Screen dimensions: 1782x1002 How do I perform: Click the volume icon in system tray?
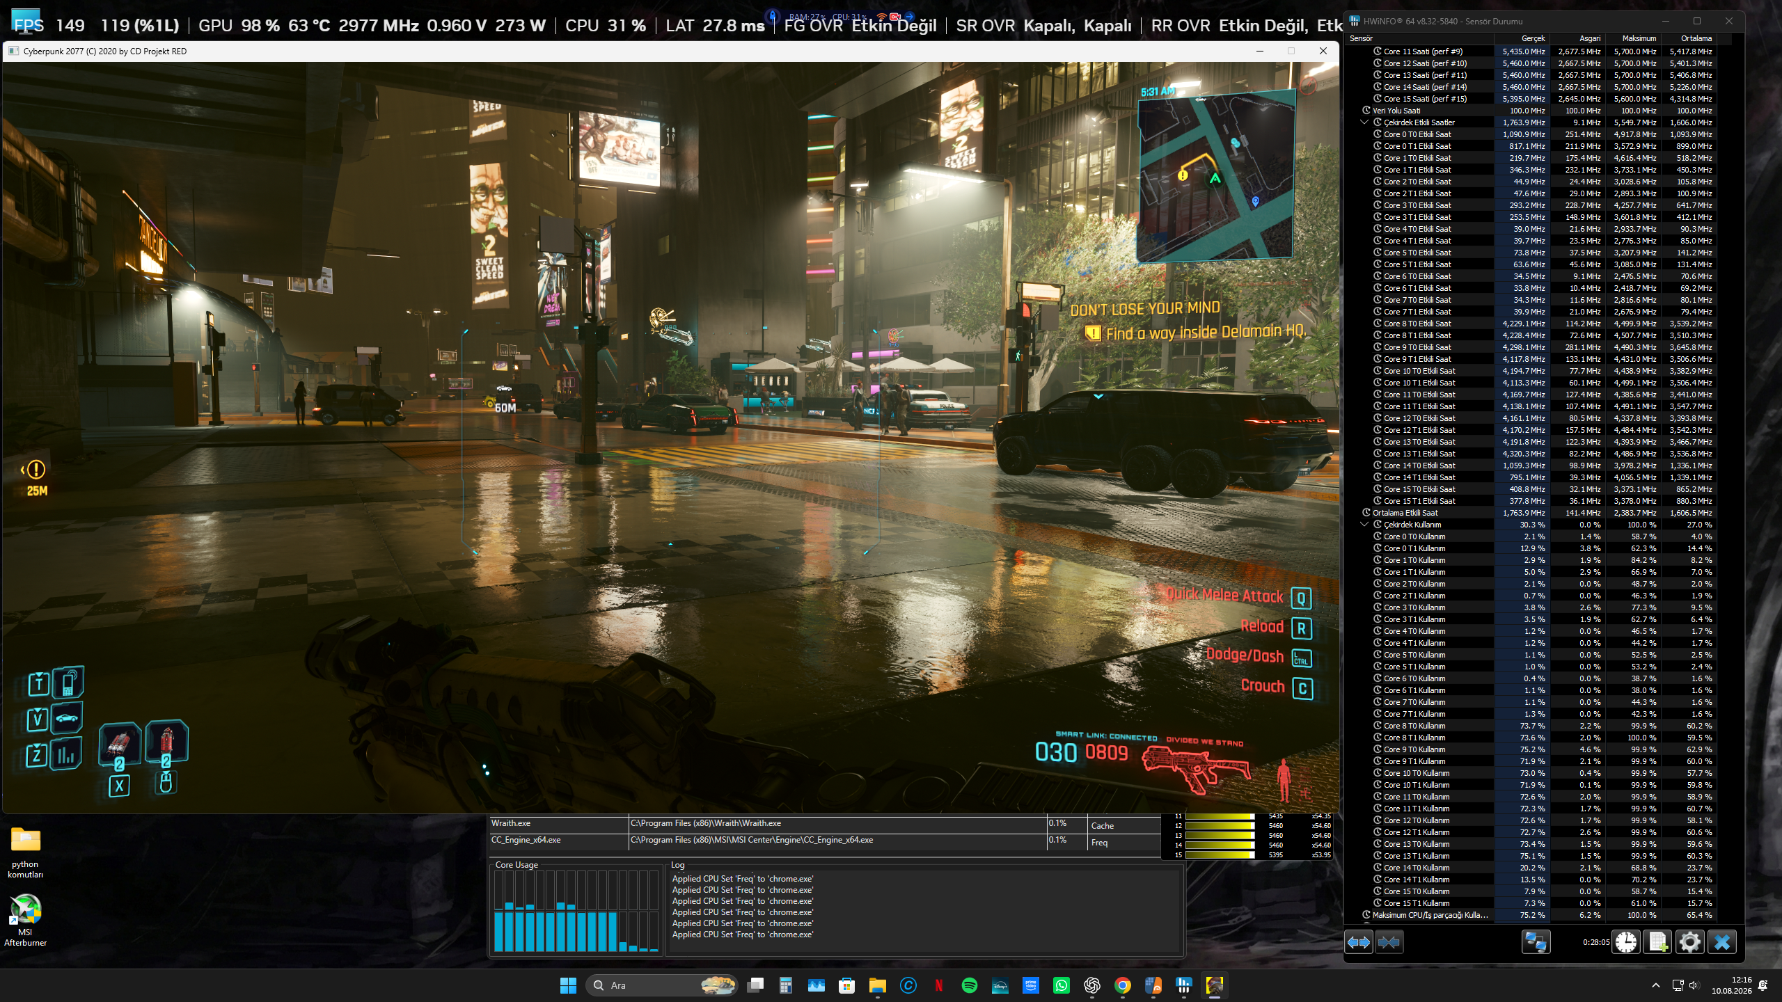click(1694, 985)
